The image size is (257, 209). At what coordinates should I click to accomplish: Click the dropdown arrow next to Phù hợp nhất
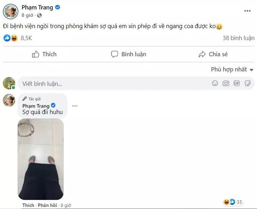click(x=252, y=70)
